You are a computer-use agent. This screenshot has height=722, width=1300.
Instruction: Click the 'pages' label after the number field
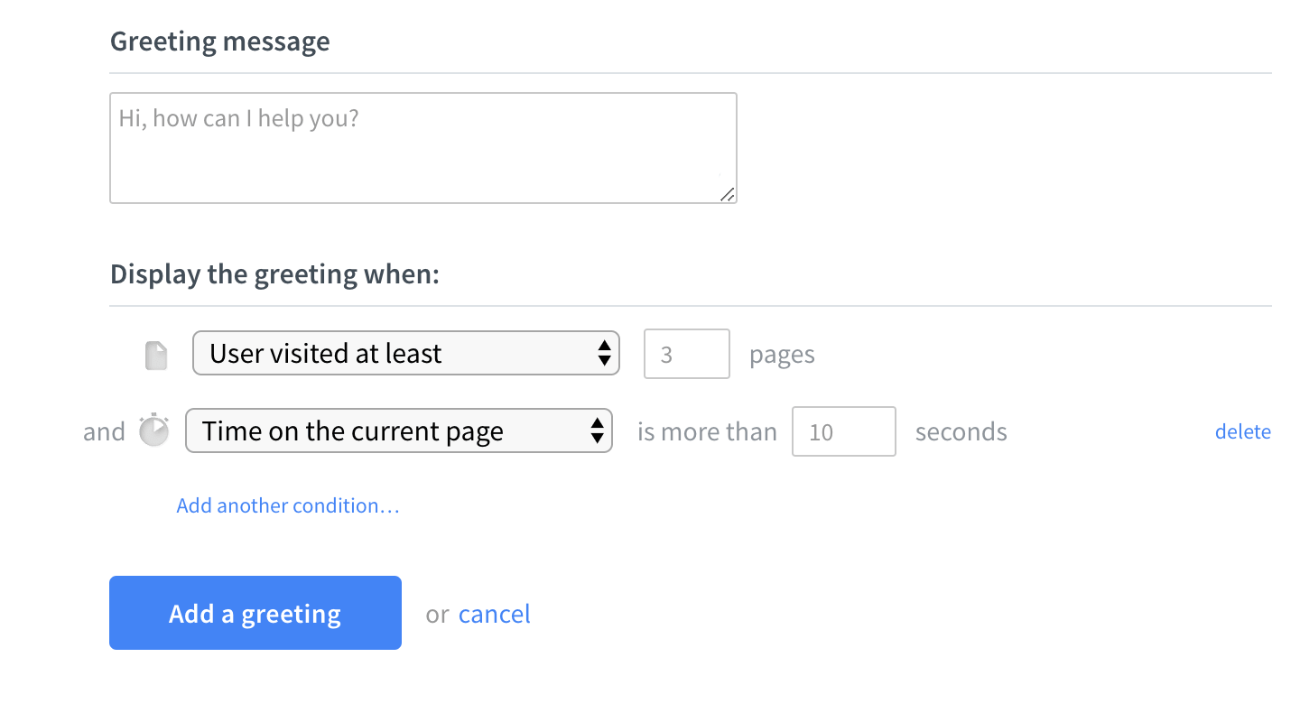pyautogui.click(x=782, y=355)
